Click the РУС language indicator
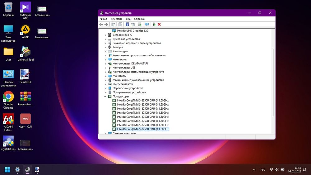311x175 pixels. [263, 170]
